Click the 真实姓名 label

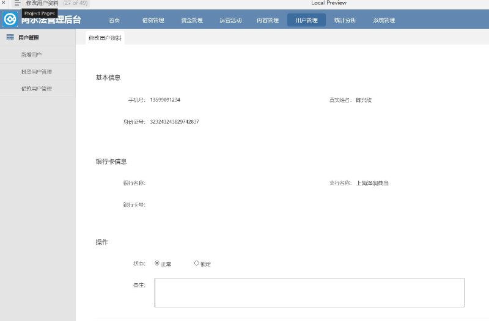(340, 100)
